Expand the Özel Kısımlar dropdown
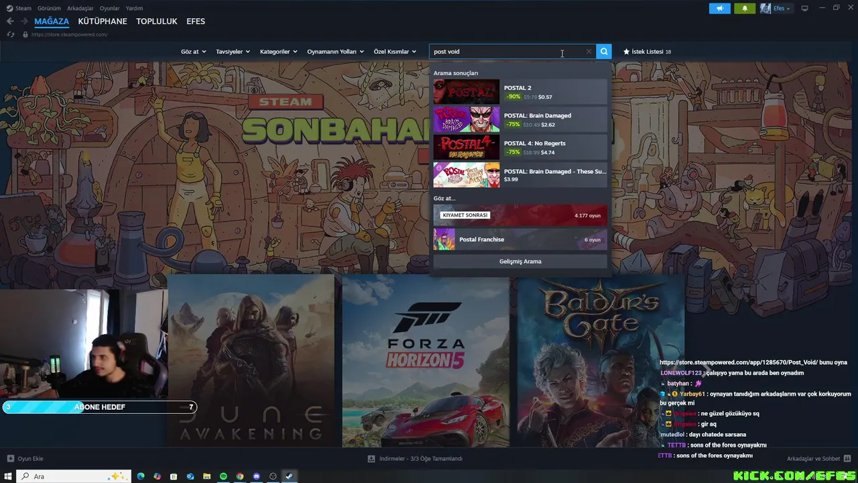858x483 pixels. [x=395, y=52]
